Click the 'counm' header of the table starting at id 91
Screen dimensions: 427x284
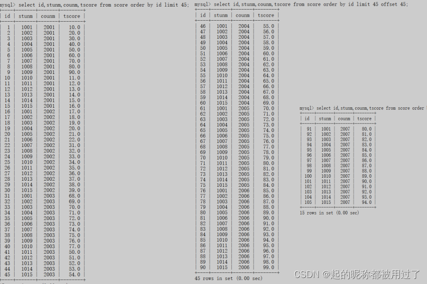[x=344, y=118]
